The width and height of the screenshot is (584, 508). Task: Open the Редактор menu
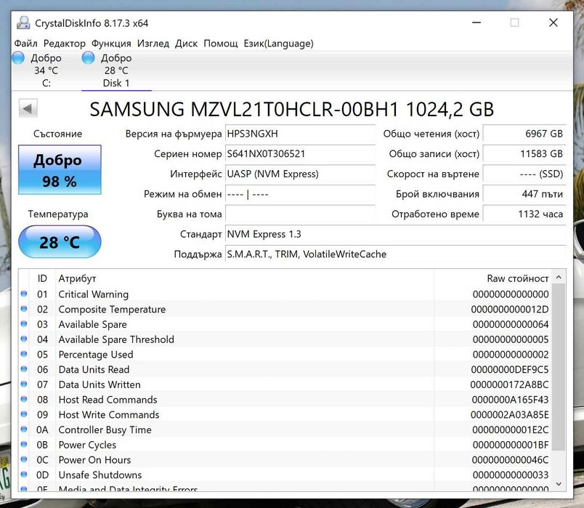[65, 43]
